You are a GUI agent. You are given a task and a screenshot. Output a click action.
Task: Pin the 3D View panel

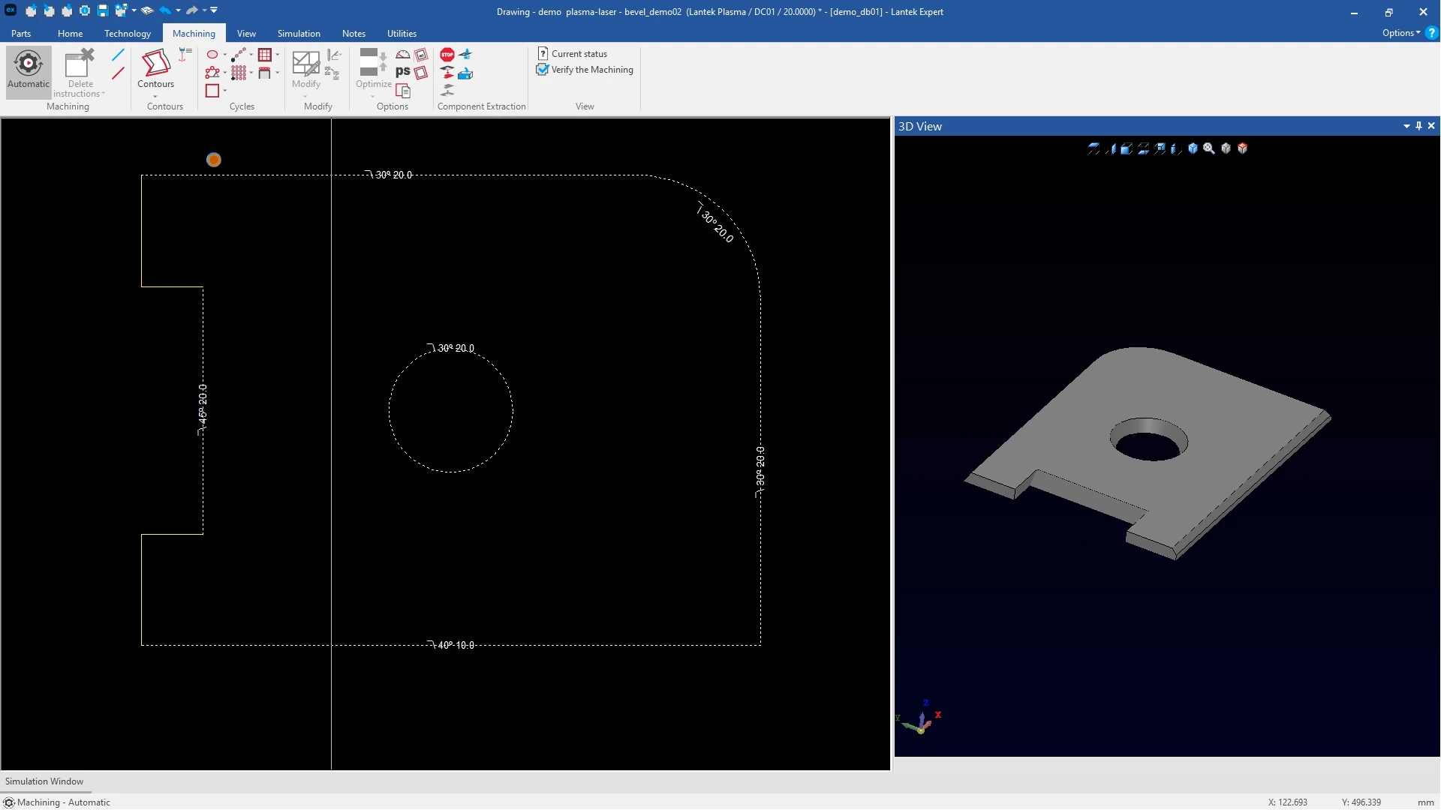tap(1418, 126)
